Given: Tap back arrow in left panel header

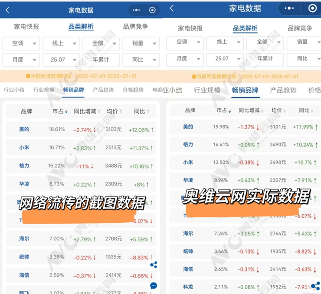Looking at the screenshot, I should [x=7, y=10].
